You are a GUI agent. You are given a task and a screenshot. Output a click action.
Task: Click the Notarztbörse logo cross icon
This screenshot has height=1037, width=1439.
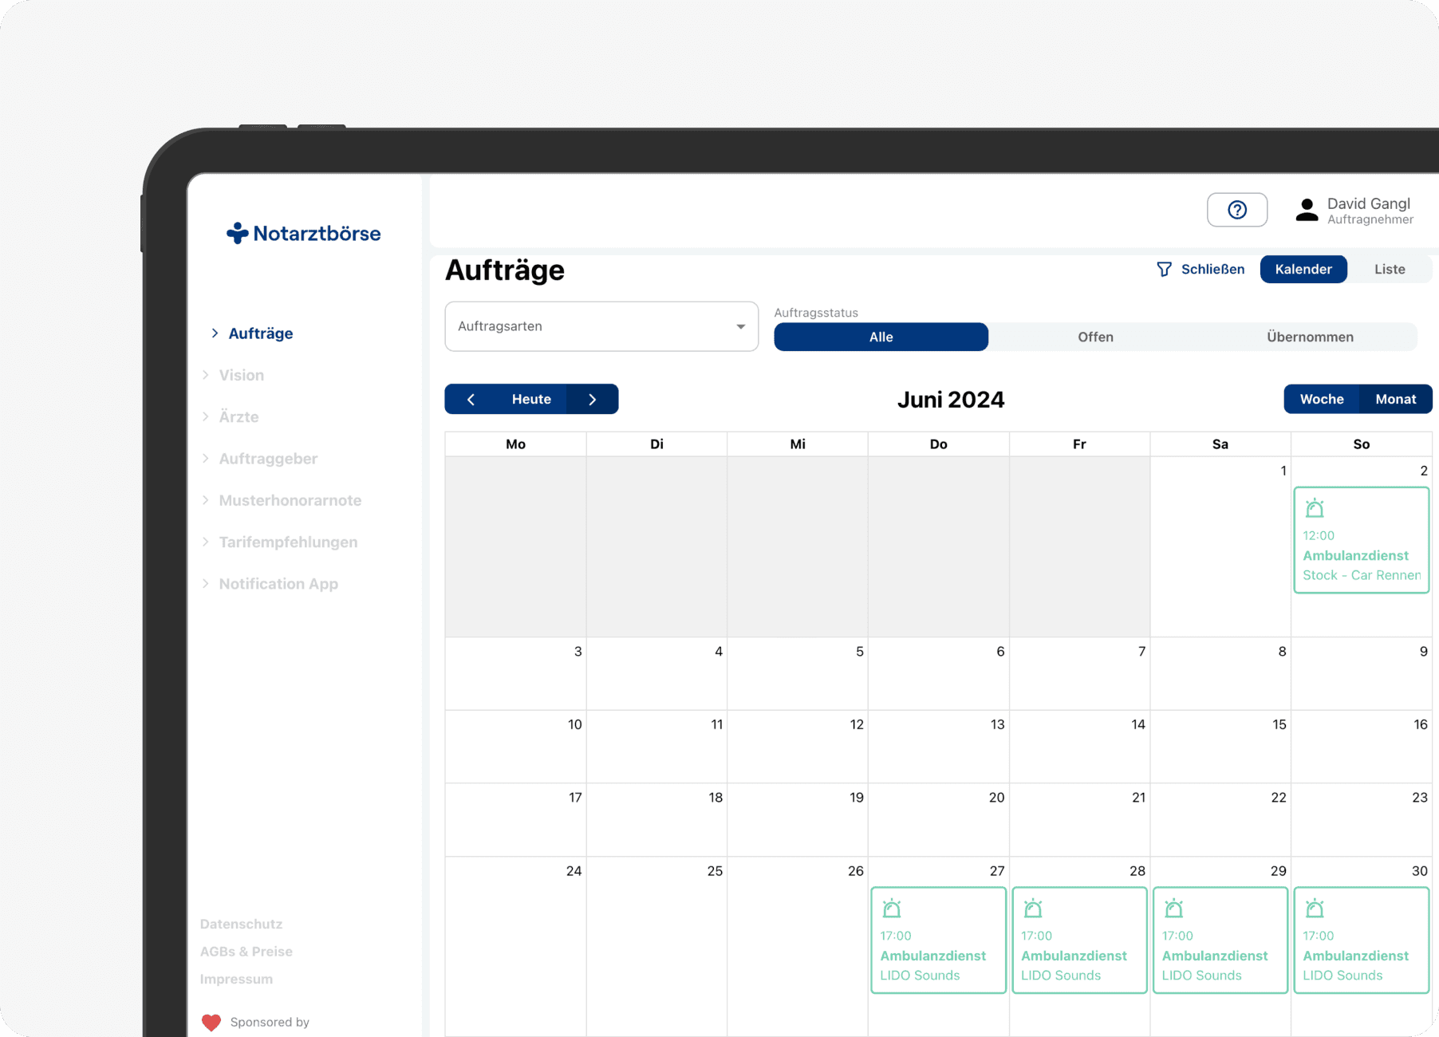click(x=237, y=233)
